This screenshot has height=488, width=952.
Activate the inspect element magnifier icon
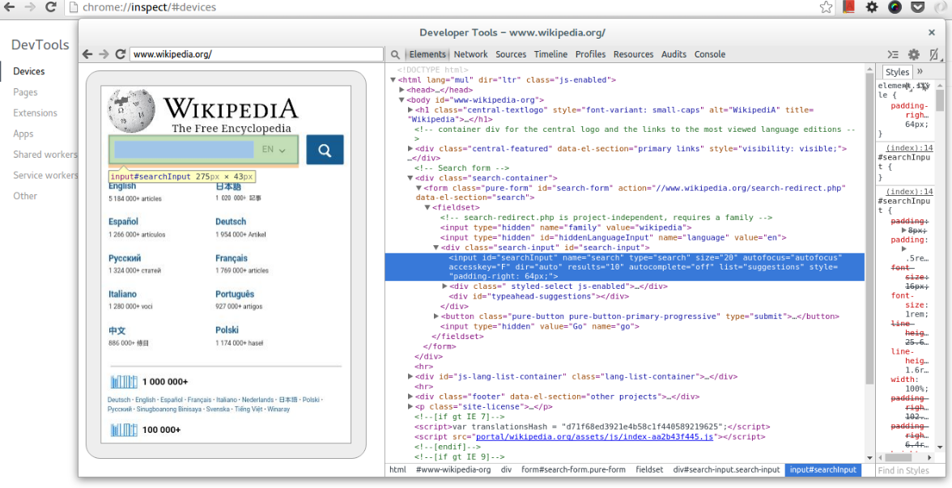395,54
